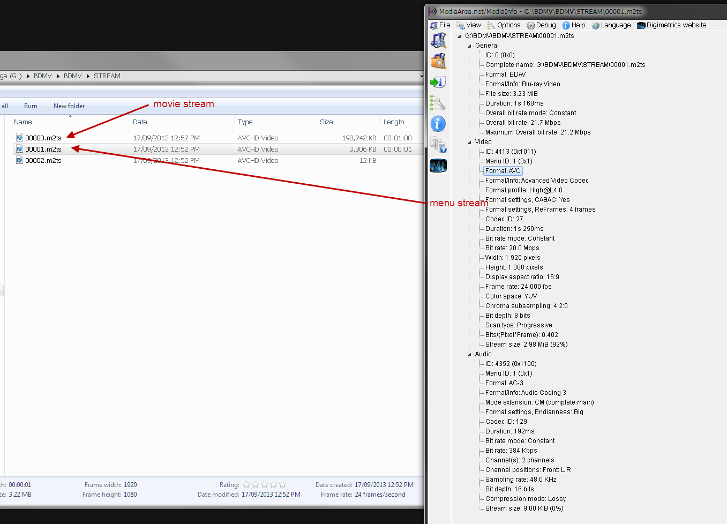Image resolution: width=727 pixels, height=524 pixels.
Task: Open the View menu in MediaInfo
Action: [469, 25]
